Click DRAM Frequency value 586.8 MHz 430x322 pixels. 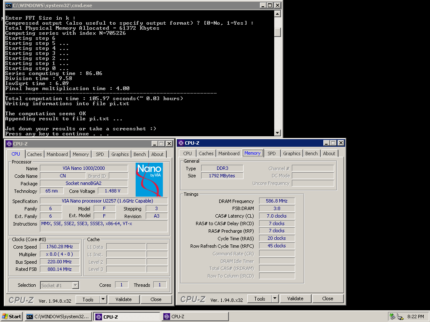(x=277, y=201)
